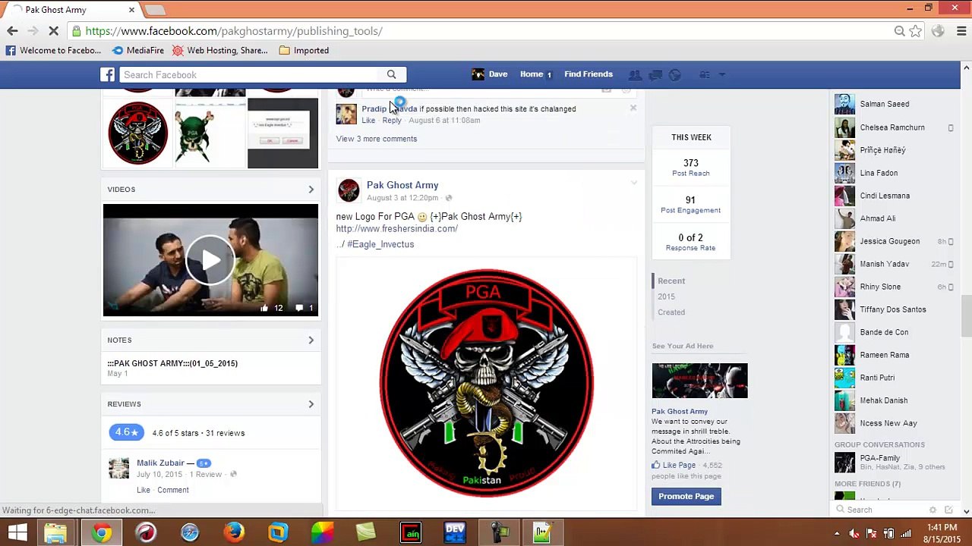Expand the Videos section arrow
This screenshot has width=972, height=546.
click(x=311, y=190)
